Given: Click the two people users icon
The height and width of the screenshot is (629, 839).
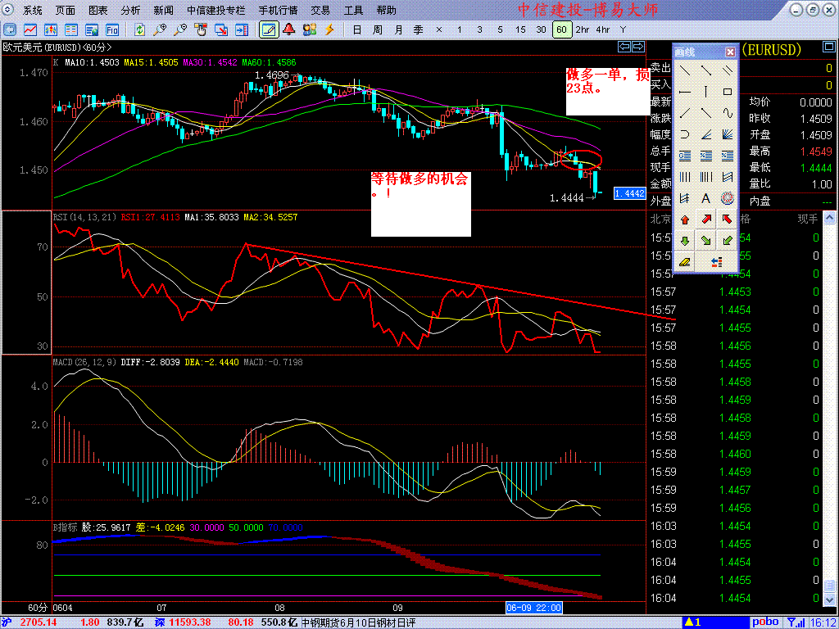Looking at the screenshot, I should click(x=310, y=29).
